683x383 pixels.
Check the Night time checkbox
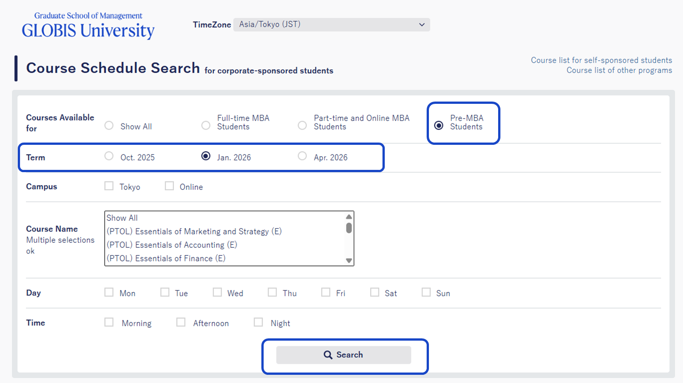pos(258,322)
